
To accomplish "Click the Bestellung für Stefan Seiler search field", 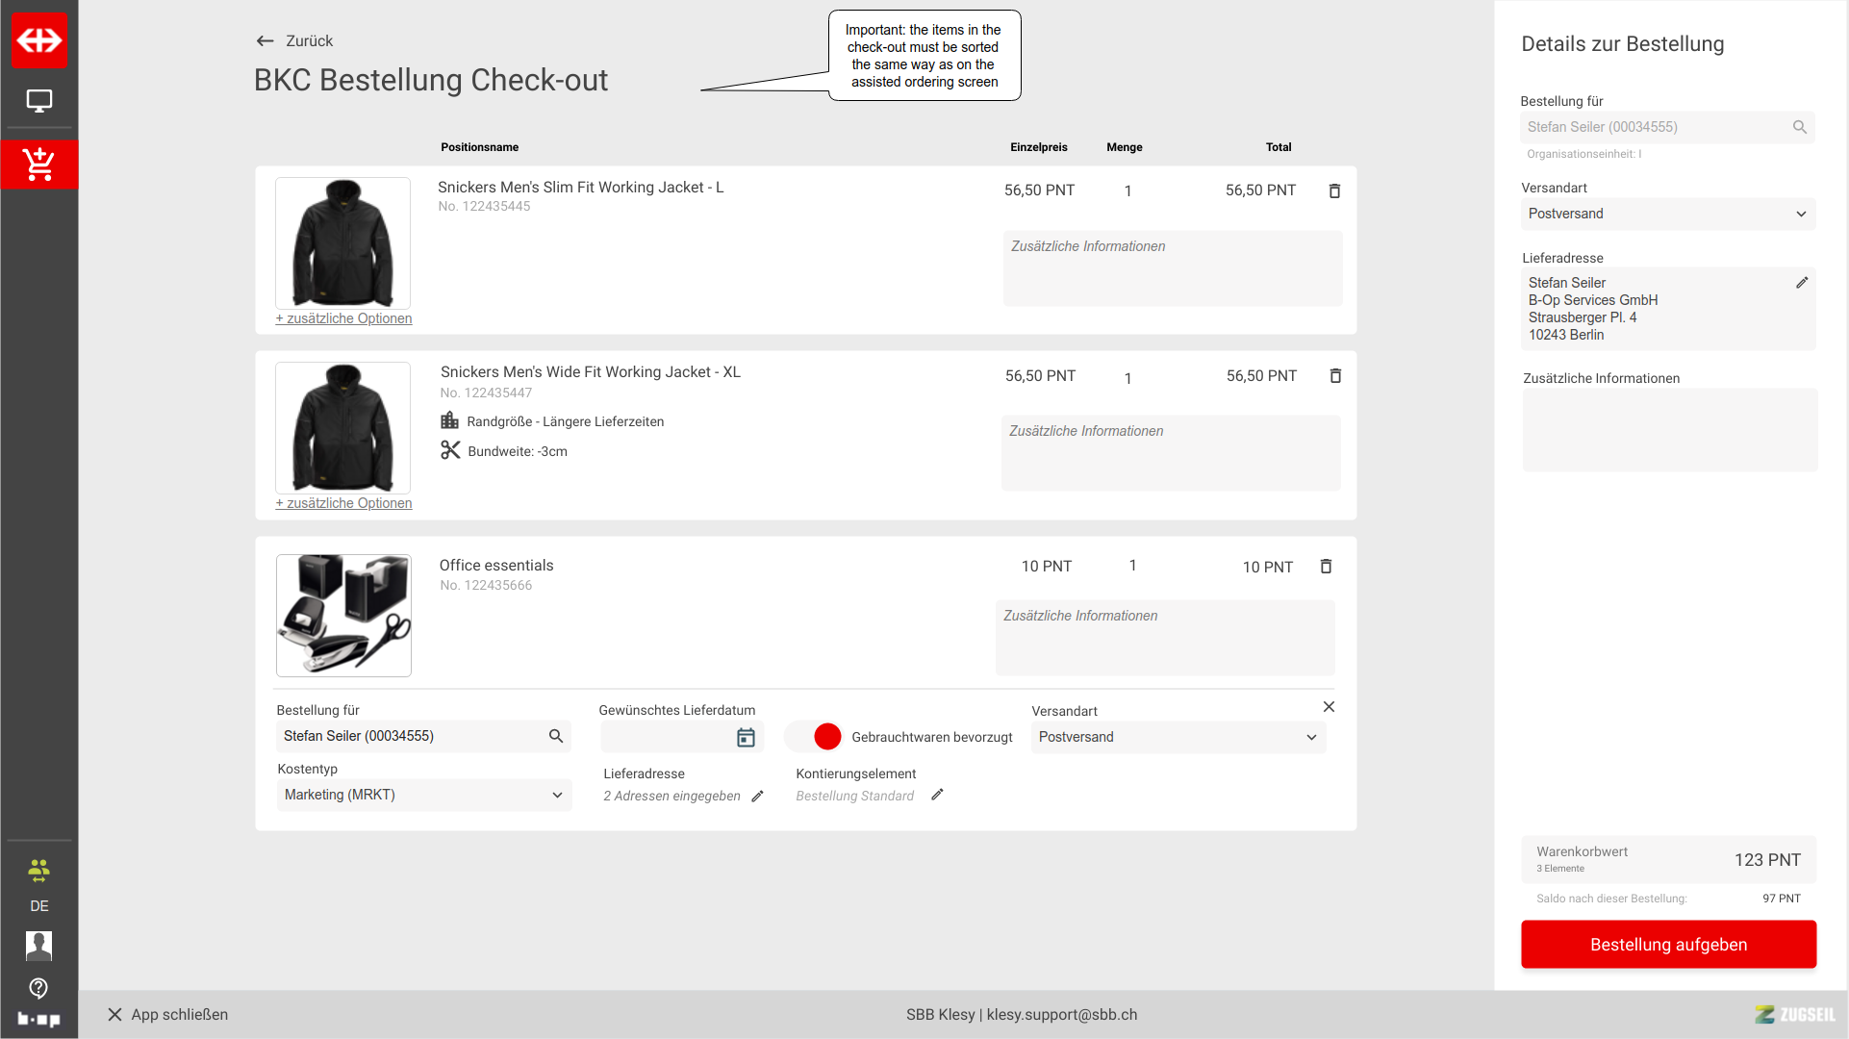I will point(423,736).
